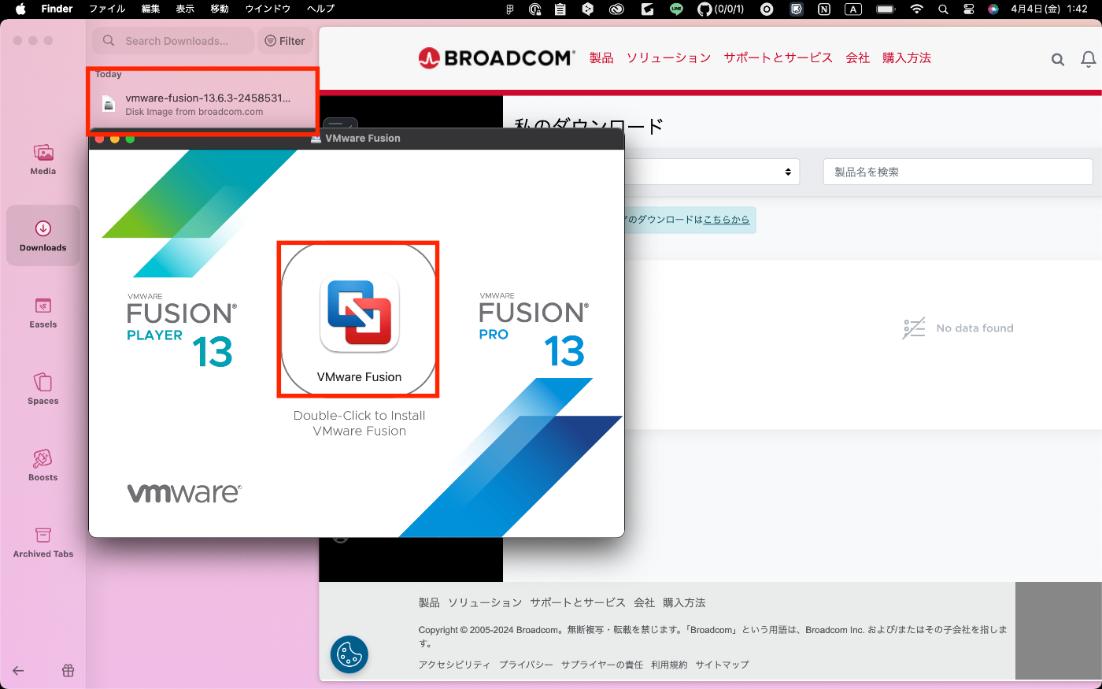The height and width of the screenshot is (689, 1102).
Task: Open the product dropdown on downloads page
Action: click(x=712, y=172)
